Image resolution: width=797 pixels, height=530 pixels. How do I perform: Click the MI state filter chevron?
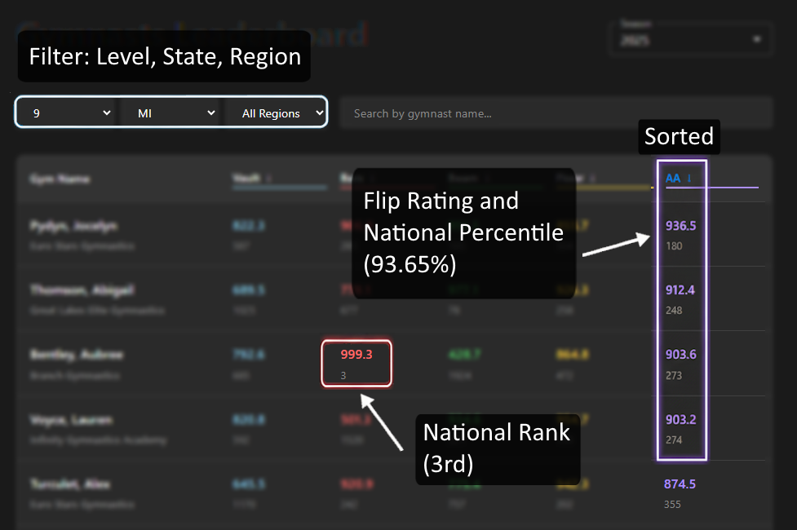pyautogui.click(x=210, y=113)
